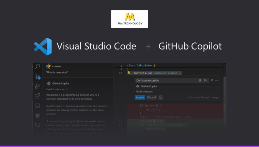Click Copilot icon in inline chat
The width and height of the screenshot is (259, 147).
pyautogui.click(x=138, y=86)
